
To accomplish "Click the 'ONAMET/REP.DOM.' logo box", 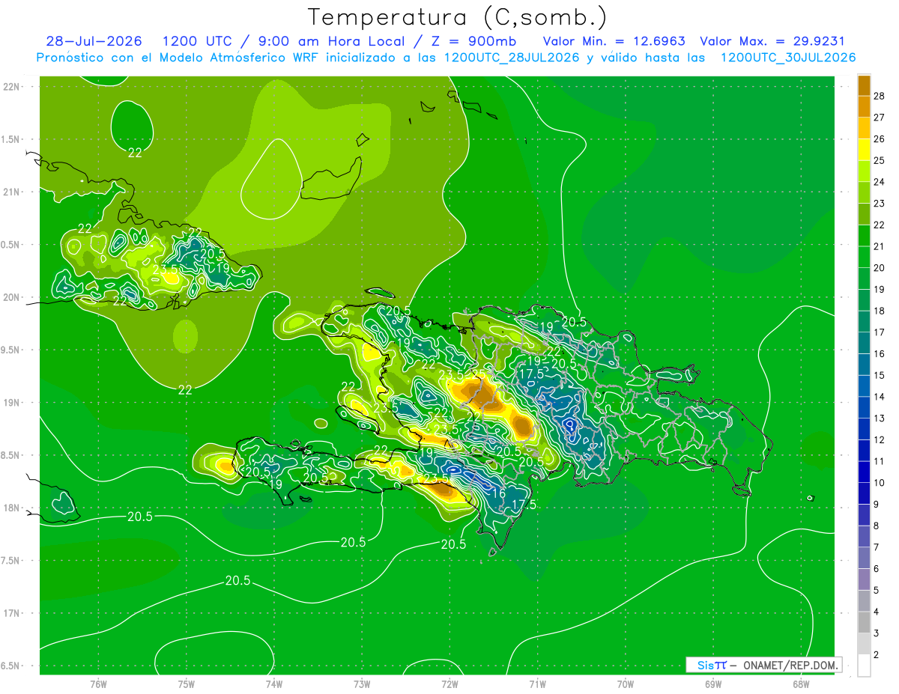I will click(763, 665).
